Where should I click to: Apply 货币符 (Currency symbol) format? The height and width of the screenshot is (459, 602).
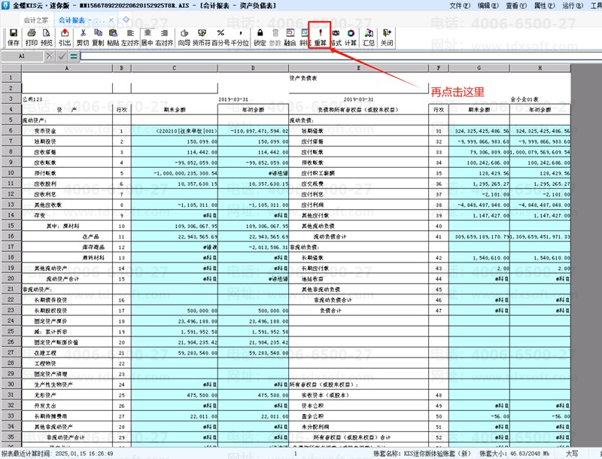point(202,37)
